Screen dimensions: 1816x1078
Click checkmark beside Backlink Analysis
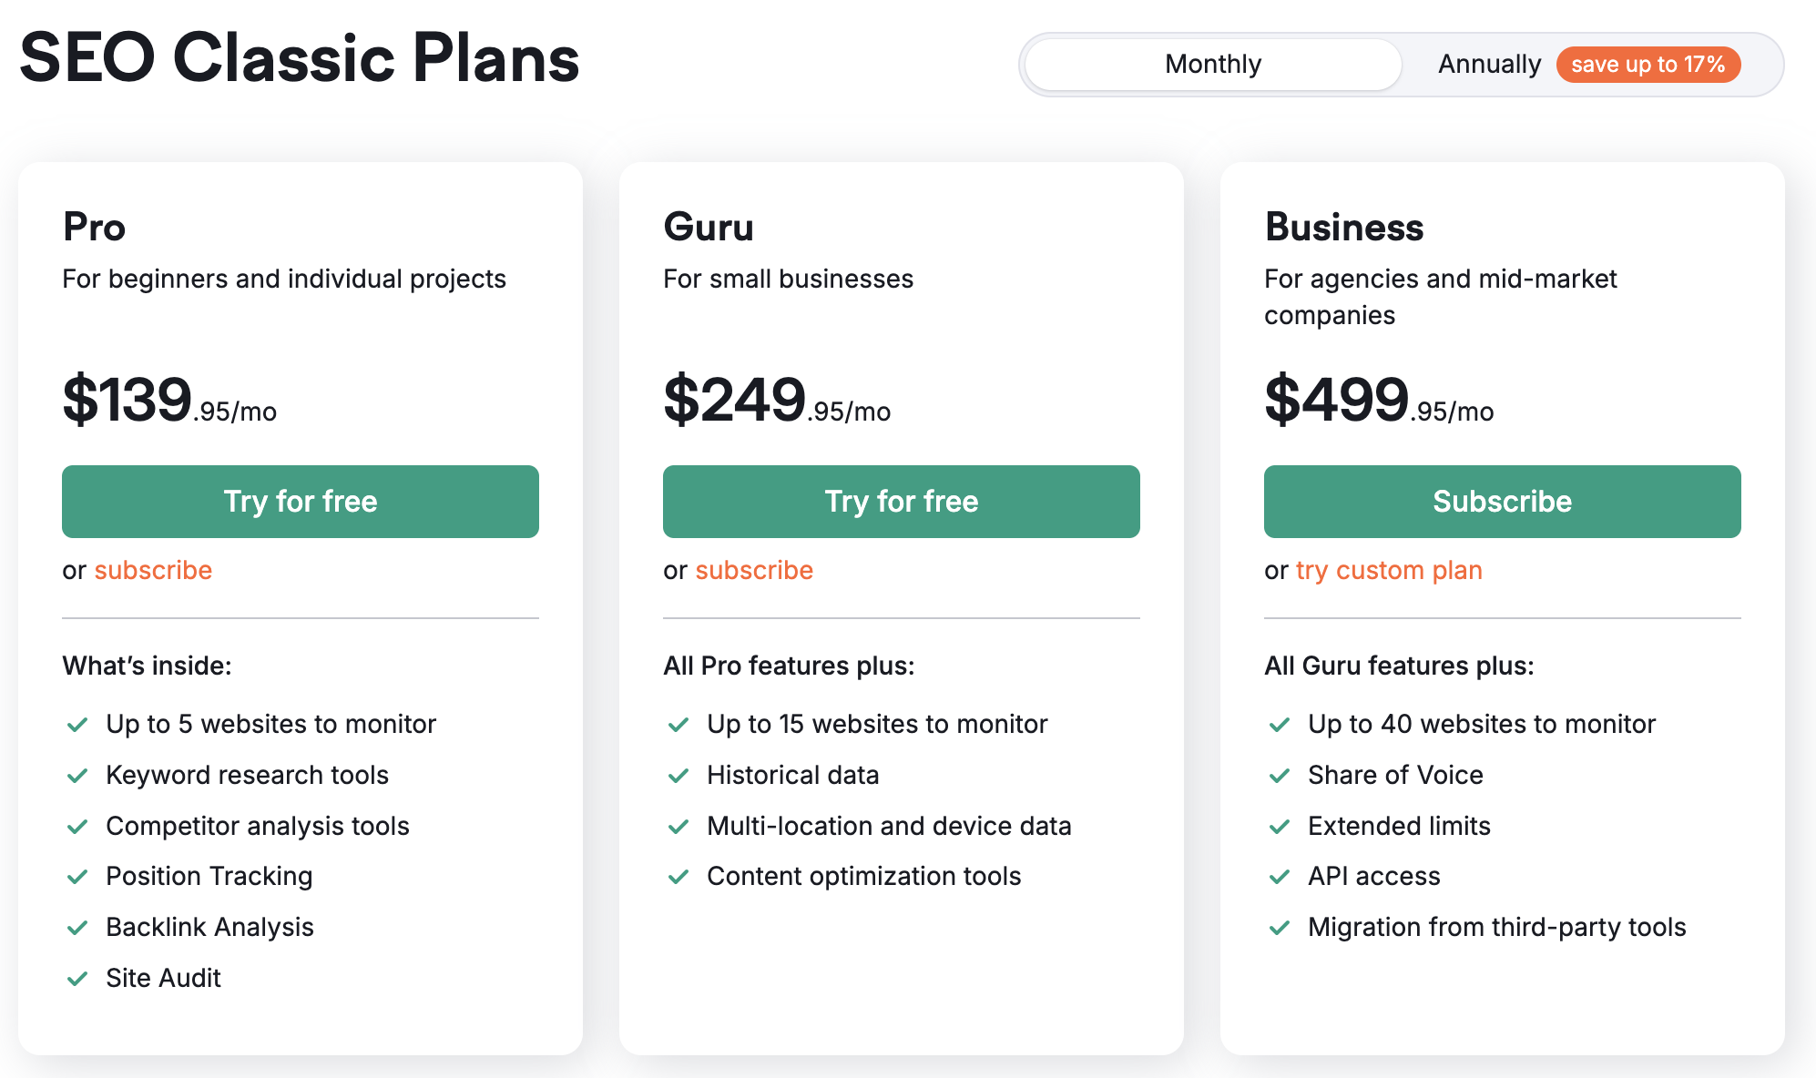(x=77, y=928)
